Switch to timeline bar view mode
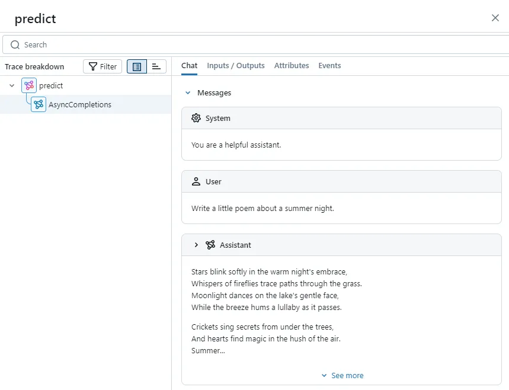The height and width of the screenshot is (390, 509). (156, 66)
